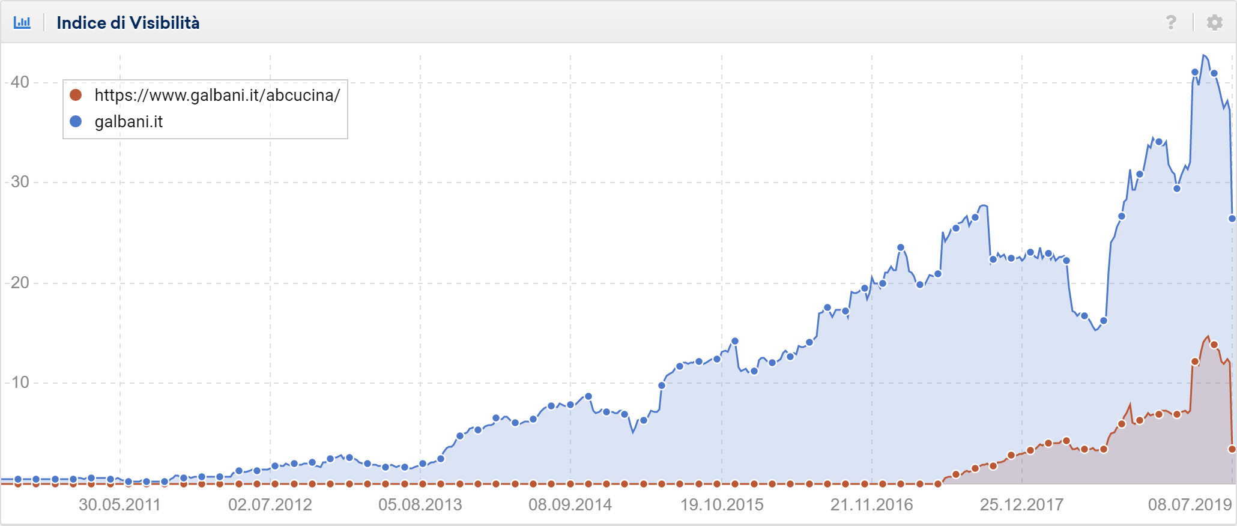Screen dimensions: 1237x526
Task: Click the 08.07.2019 date label
Action: [x=1190, y=504]
